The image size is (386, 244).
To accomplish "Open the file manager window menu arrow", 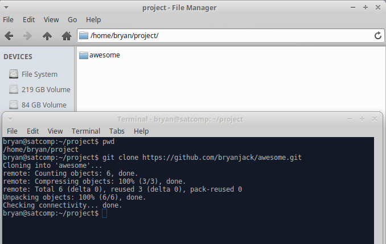I will (7, 7).
